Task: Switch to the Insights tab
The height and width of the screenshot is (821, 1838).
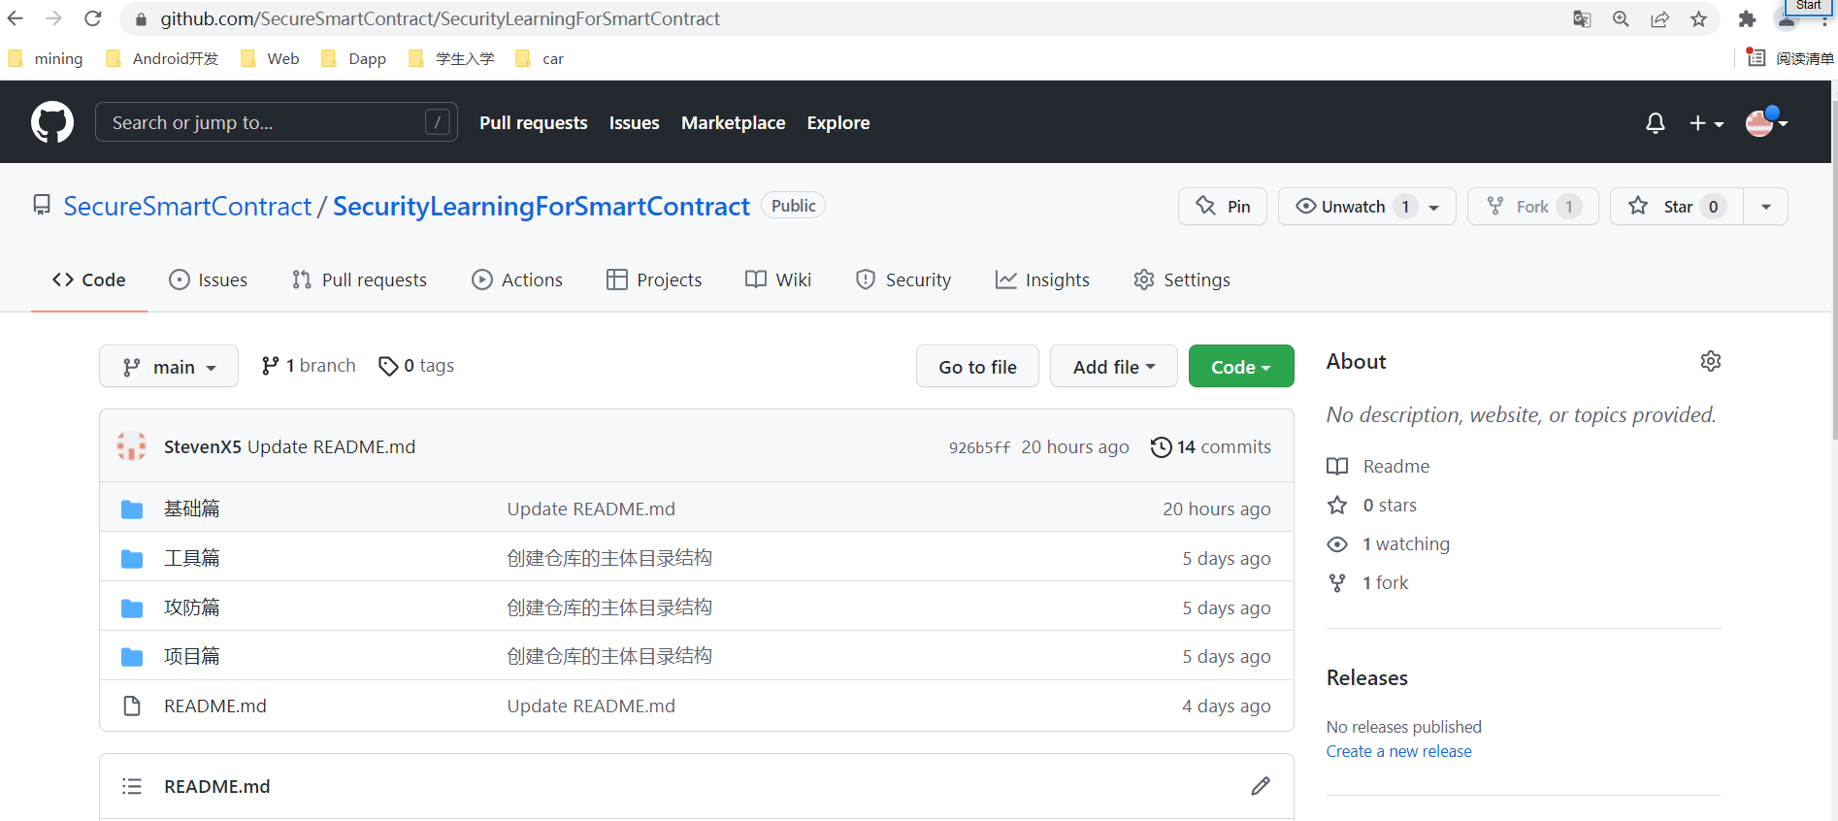Action: pyautogui.click(x=1042, y=279)
